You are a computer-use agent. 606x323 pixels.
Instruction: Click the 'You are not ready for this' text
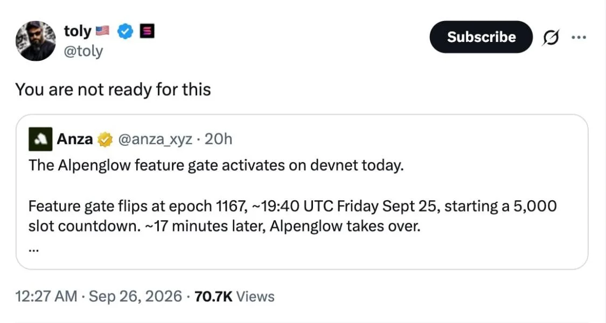(x=113, y=90)
